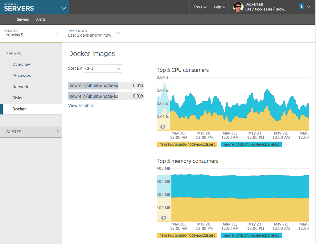Toggle app2:latest legend in memory chart
Image resolution: width=316 pixels, height=244 pixels.
click(x=187, y=235)
